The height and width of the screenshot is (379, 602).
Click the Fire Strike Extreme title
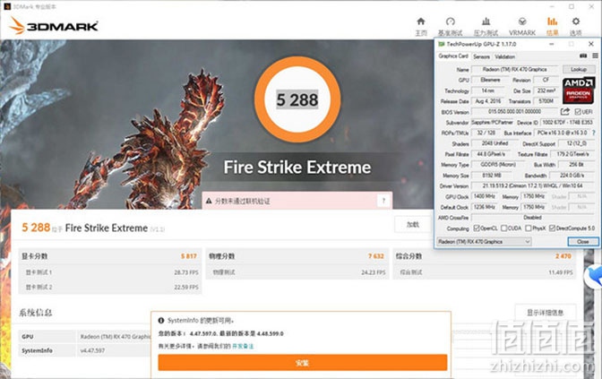tap(297, 167)
